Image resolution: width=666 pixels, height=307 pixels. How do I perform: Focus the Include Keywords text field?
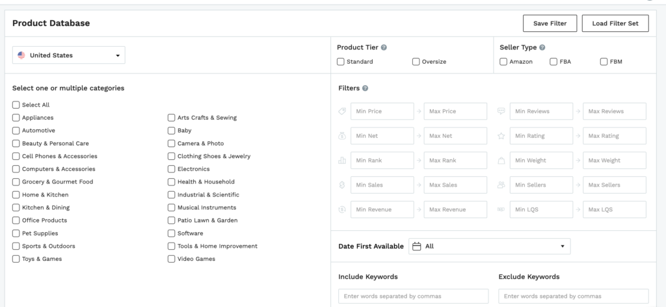coord(413,297)
